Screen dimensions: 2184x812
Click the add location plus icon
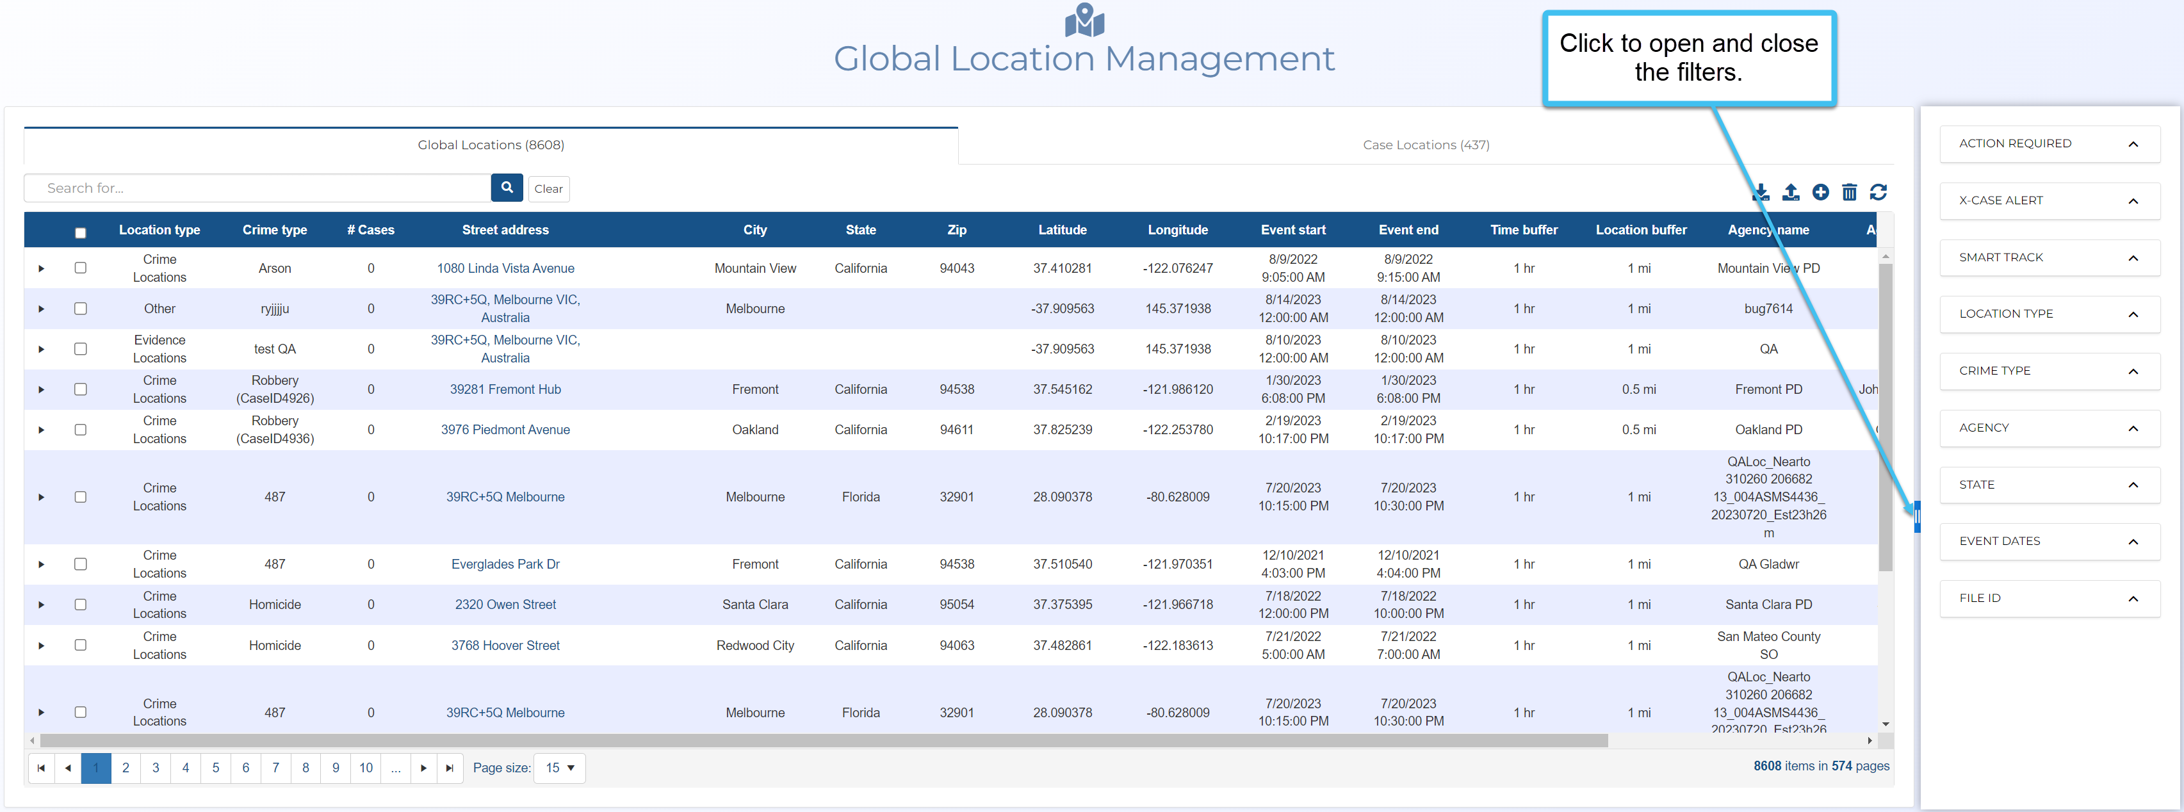coord(1820,192)
